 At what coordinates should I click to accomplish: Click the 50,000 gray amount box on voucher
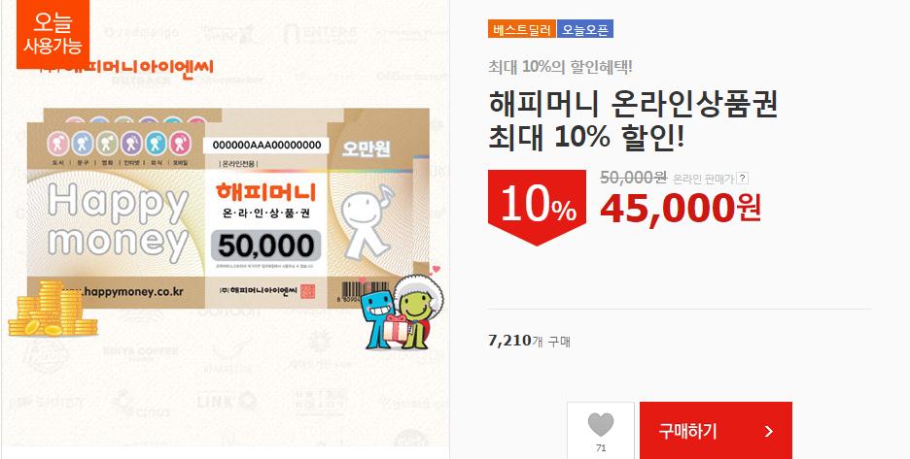coord(265,246)
